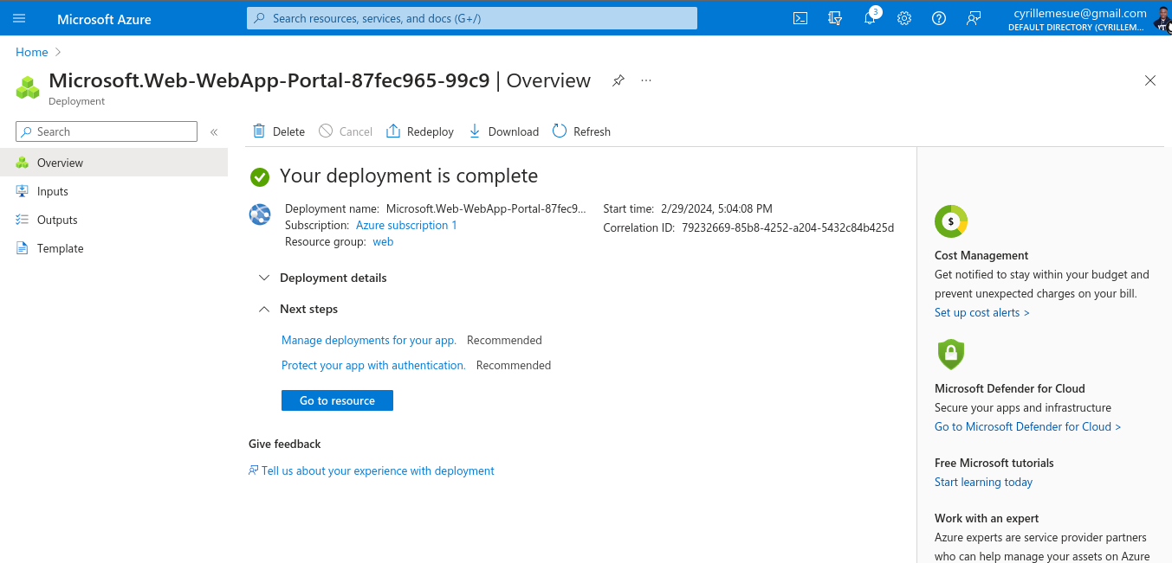The width and height of the screenshot is (1172, 563).
Task: Select Inputs in the left menu
Action: (x=53, y=191)
